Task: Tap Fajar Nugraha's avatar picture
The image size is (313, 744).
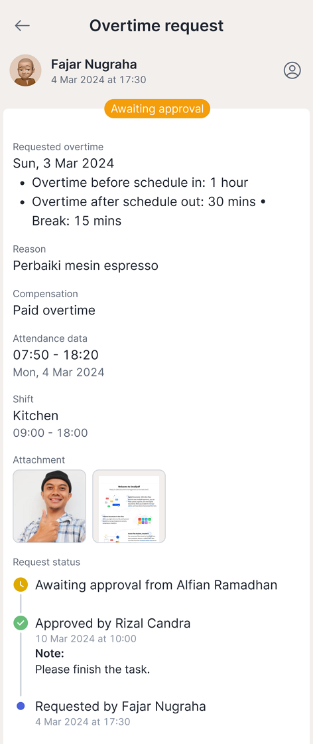Action: pos(26,70)
